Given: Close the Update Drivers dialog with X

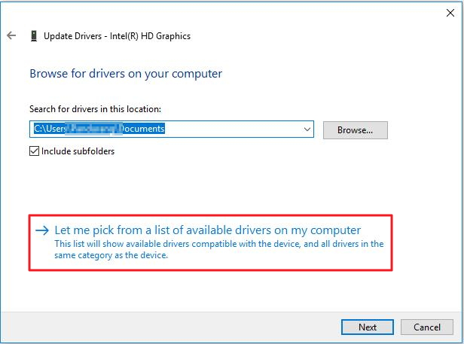Looking at the screenshot, I should (450, 12).
